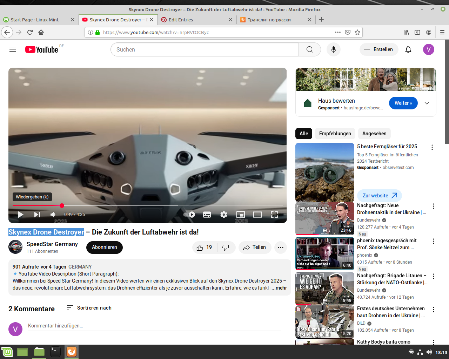Switch to the Транслит по-русски tab
449x359 pixels.
275,20
